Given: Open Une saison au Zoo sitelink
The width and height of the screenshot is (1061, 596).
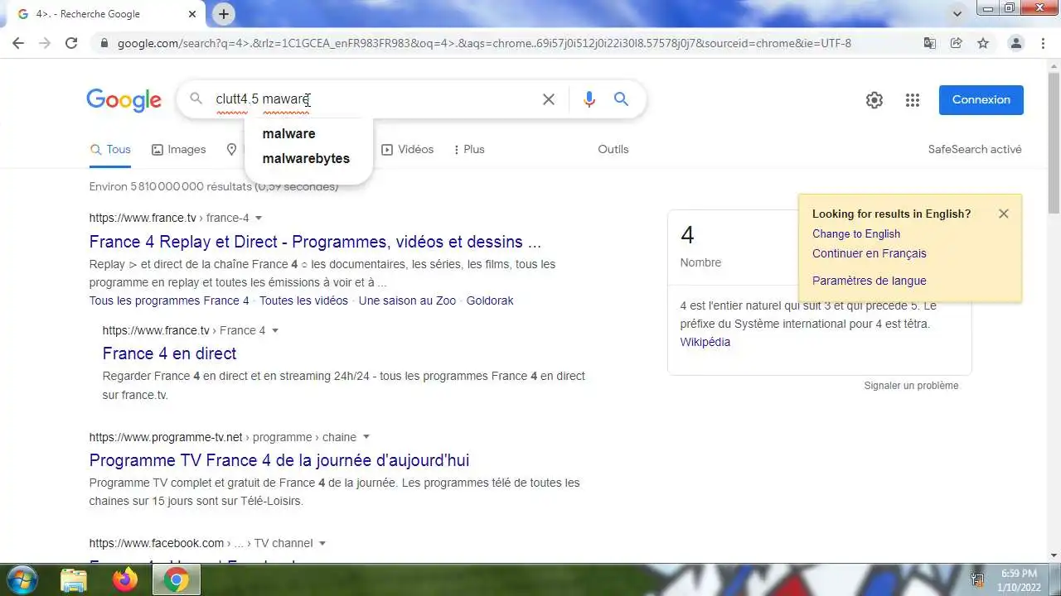Looking at the screenshot, I should (x=407, y=300).
